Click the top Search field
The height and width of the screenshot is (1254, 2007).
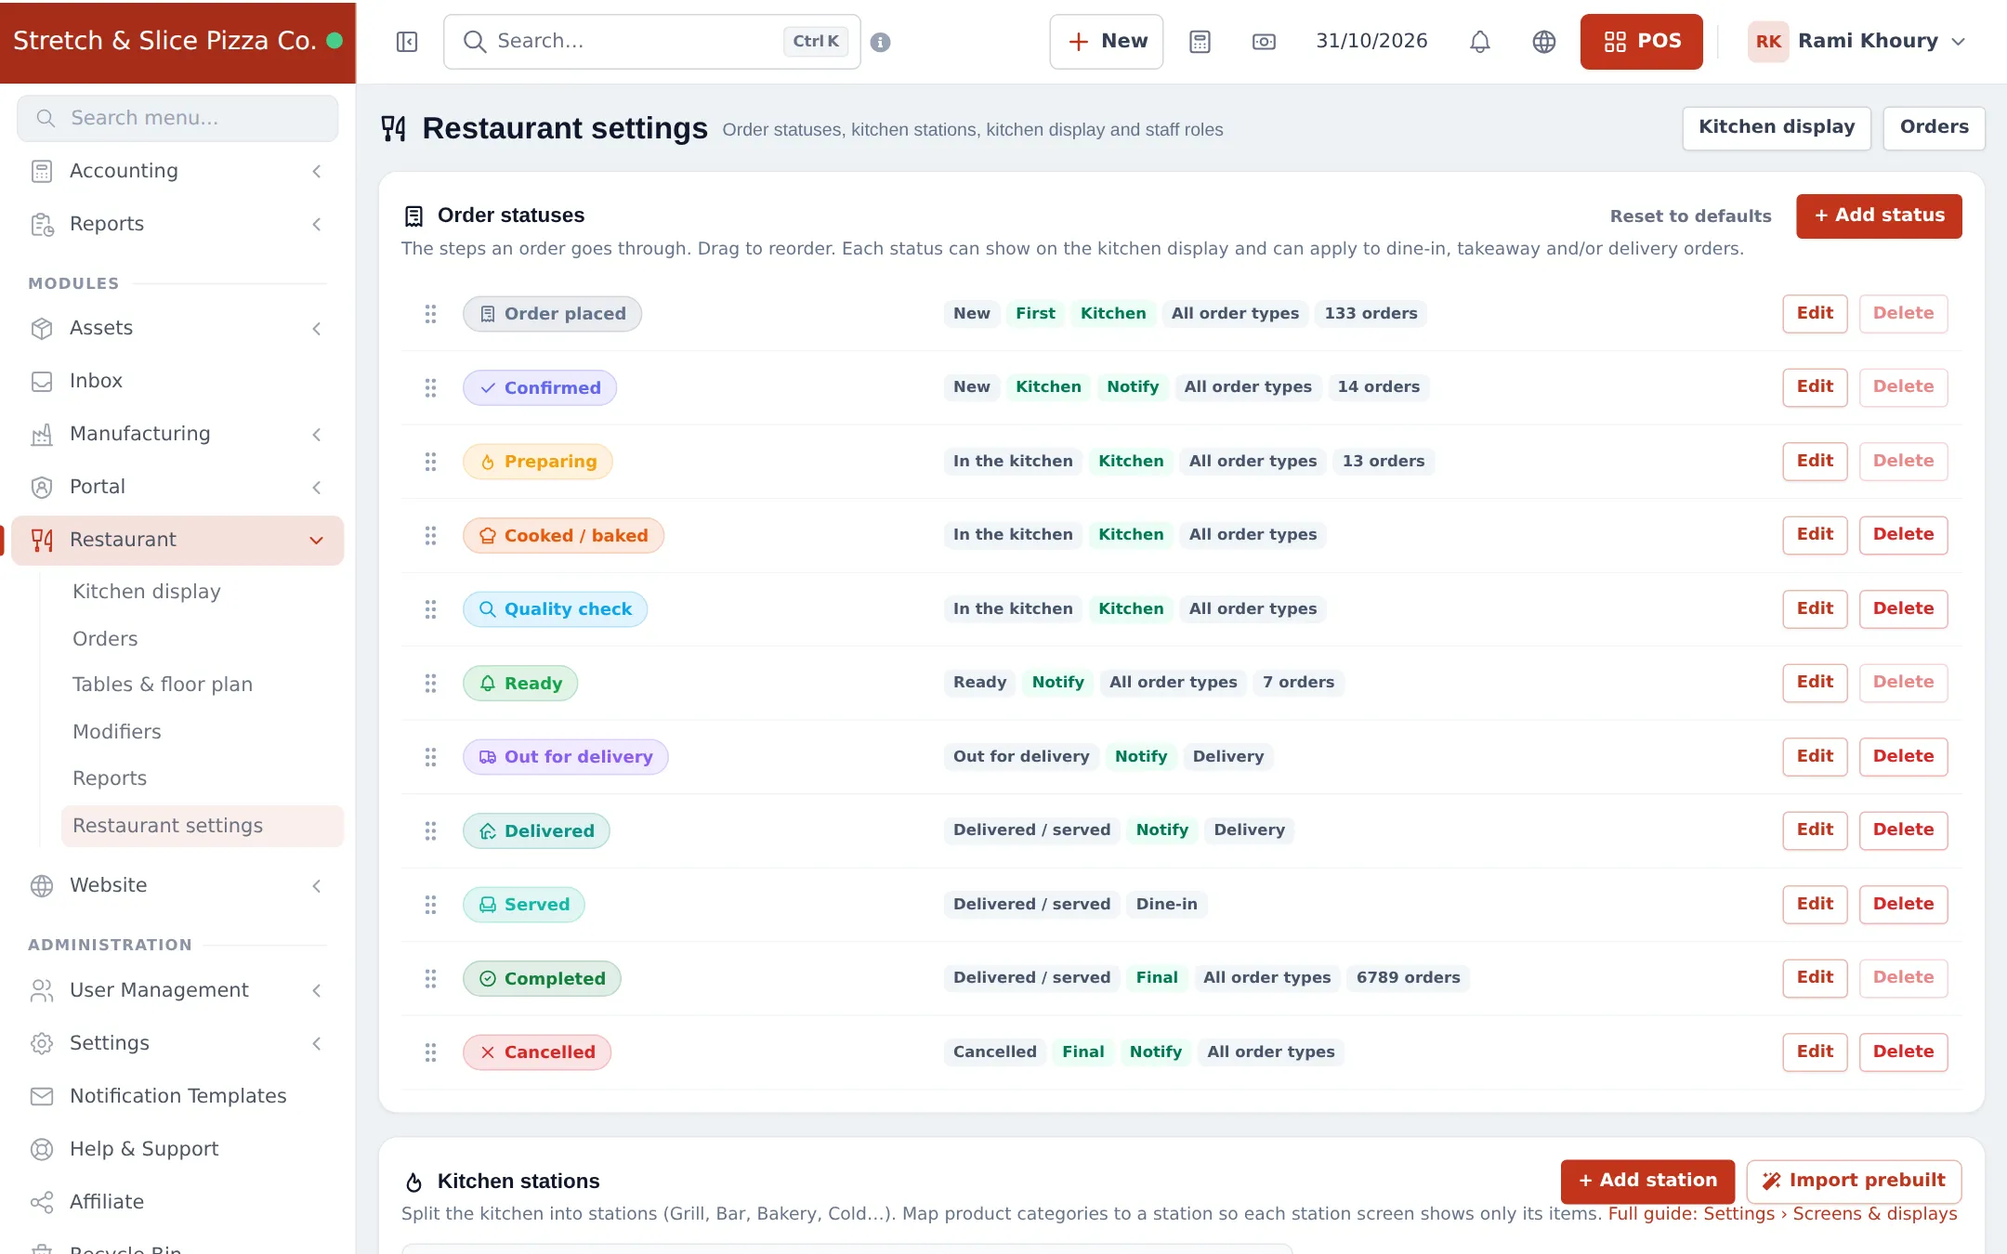point(651,42)
